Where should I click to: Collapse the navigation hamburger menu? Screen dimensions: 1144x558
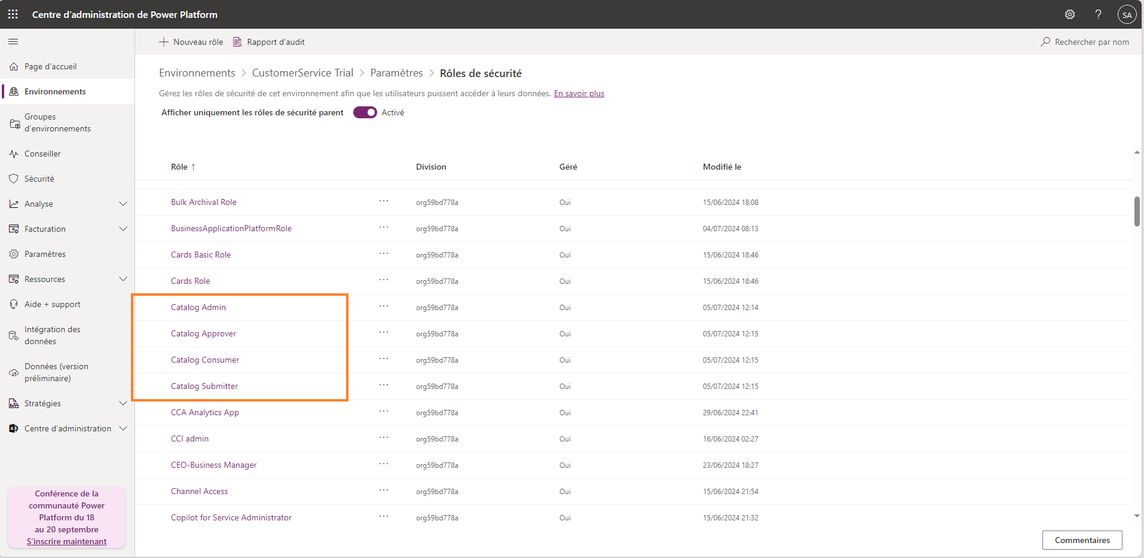click(13, 42)
